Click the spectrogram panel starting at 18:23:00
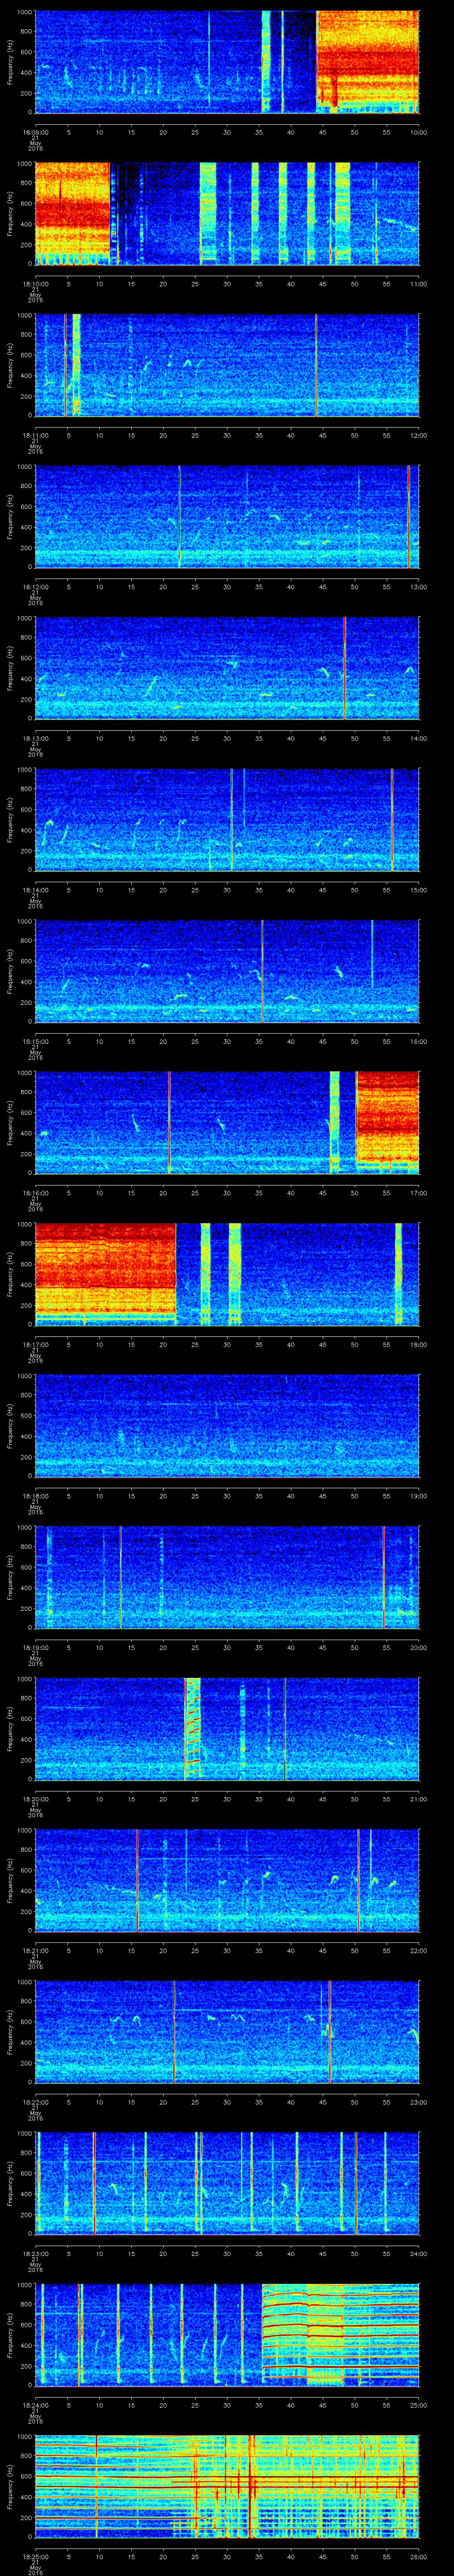454x2576 pixels. pyautogui.click(x=227, y=2183)
